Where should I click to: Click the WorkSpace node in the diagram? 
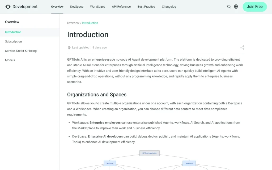[x=189, y=163]
